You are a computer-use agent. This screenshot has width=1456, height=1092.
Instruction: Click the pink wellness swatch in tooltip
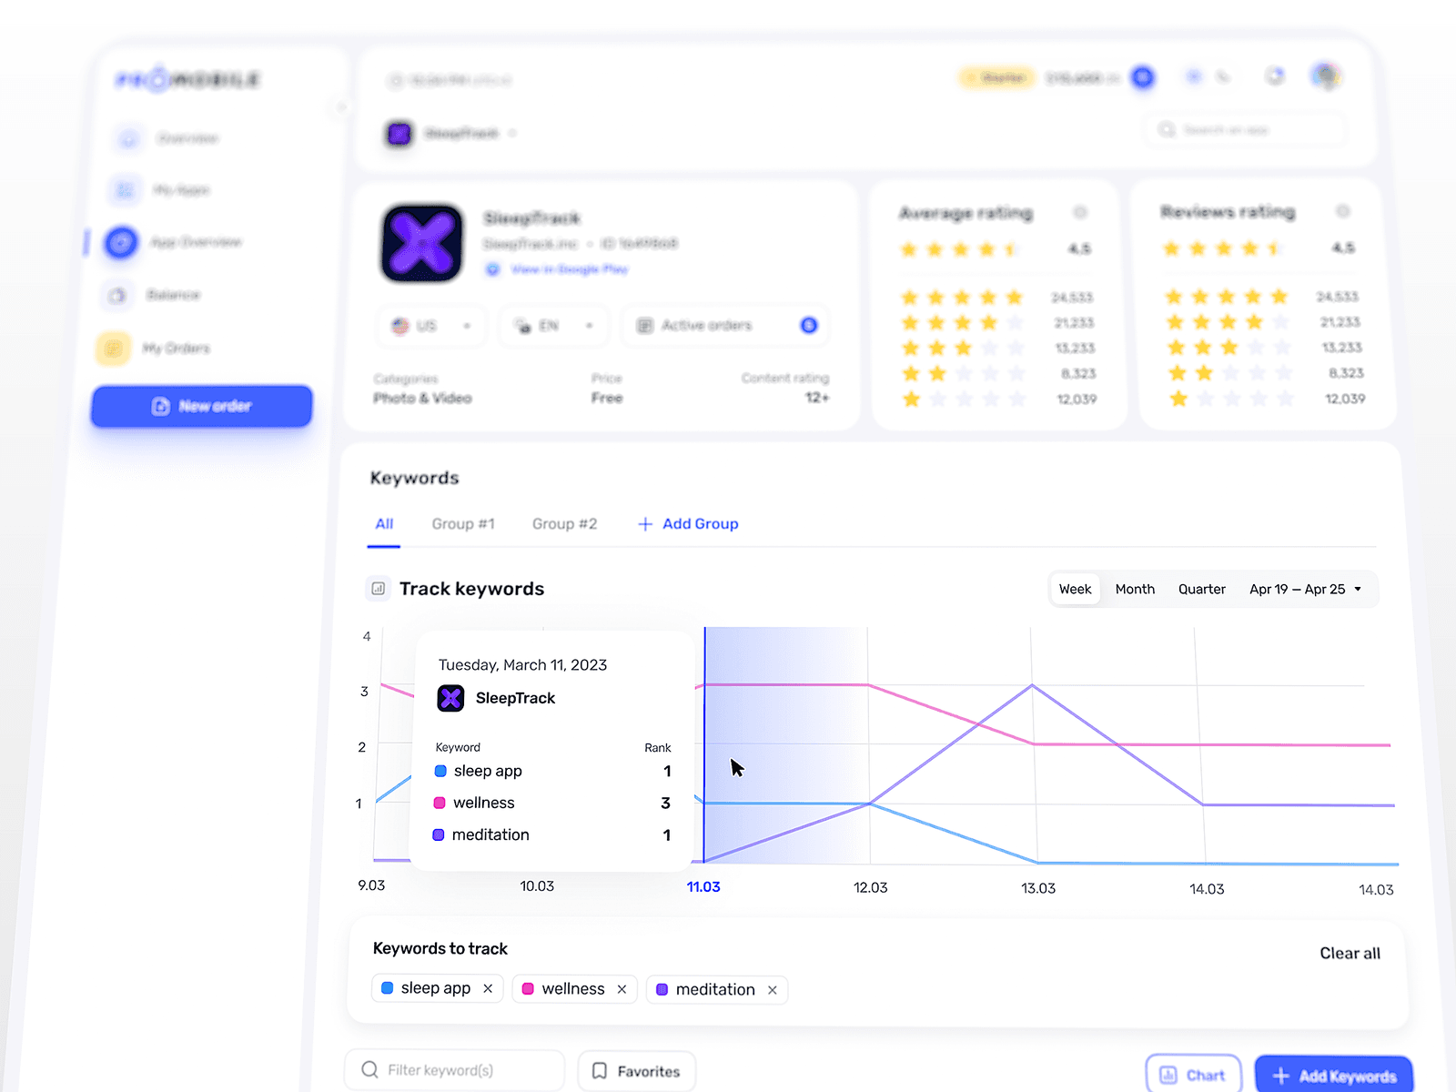click(x=440, y=804)
